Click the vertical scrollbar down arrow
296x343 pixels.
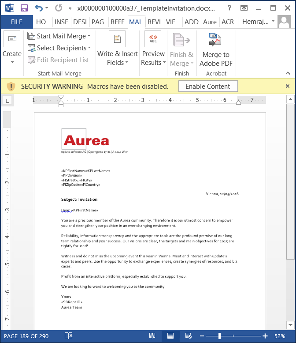290,325
